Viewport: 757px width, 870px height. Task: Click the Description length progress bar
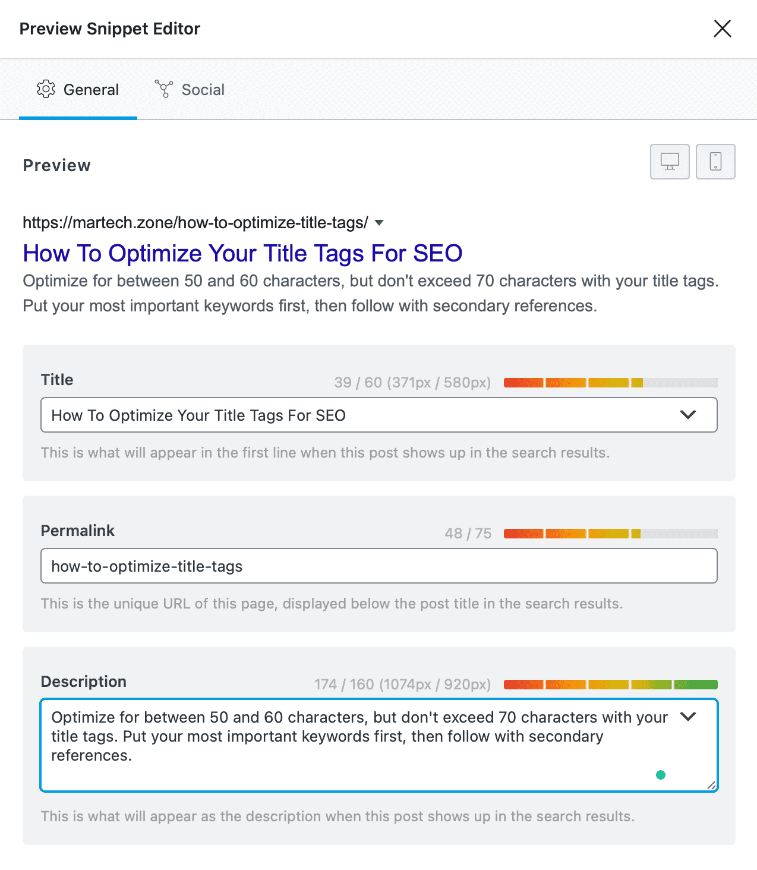610,685
